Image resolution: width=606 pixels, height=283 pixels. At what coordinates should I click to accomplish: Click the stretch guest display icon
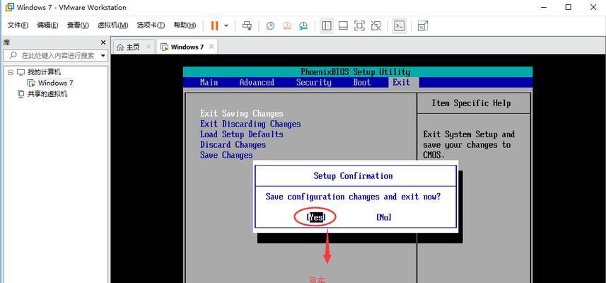point(423,25)
